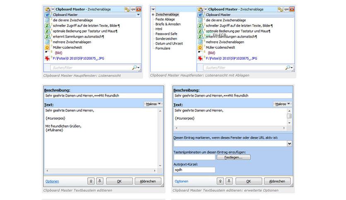Click the move-up arrow button in 'erweiterte Optionen' dialog

point(220,181)
